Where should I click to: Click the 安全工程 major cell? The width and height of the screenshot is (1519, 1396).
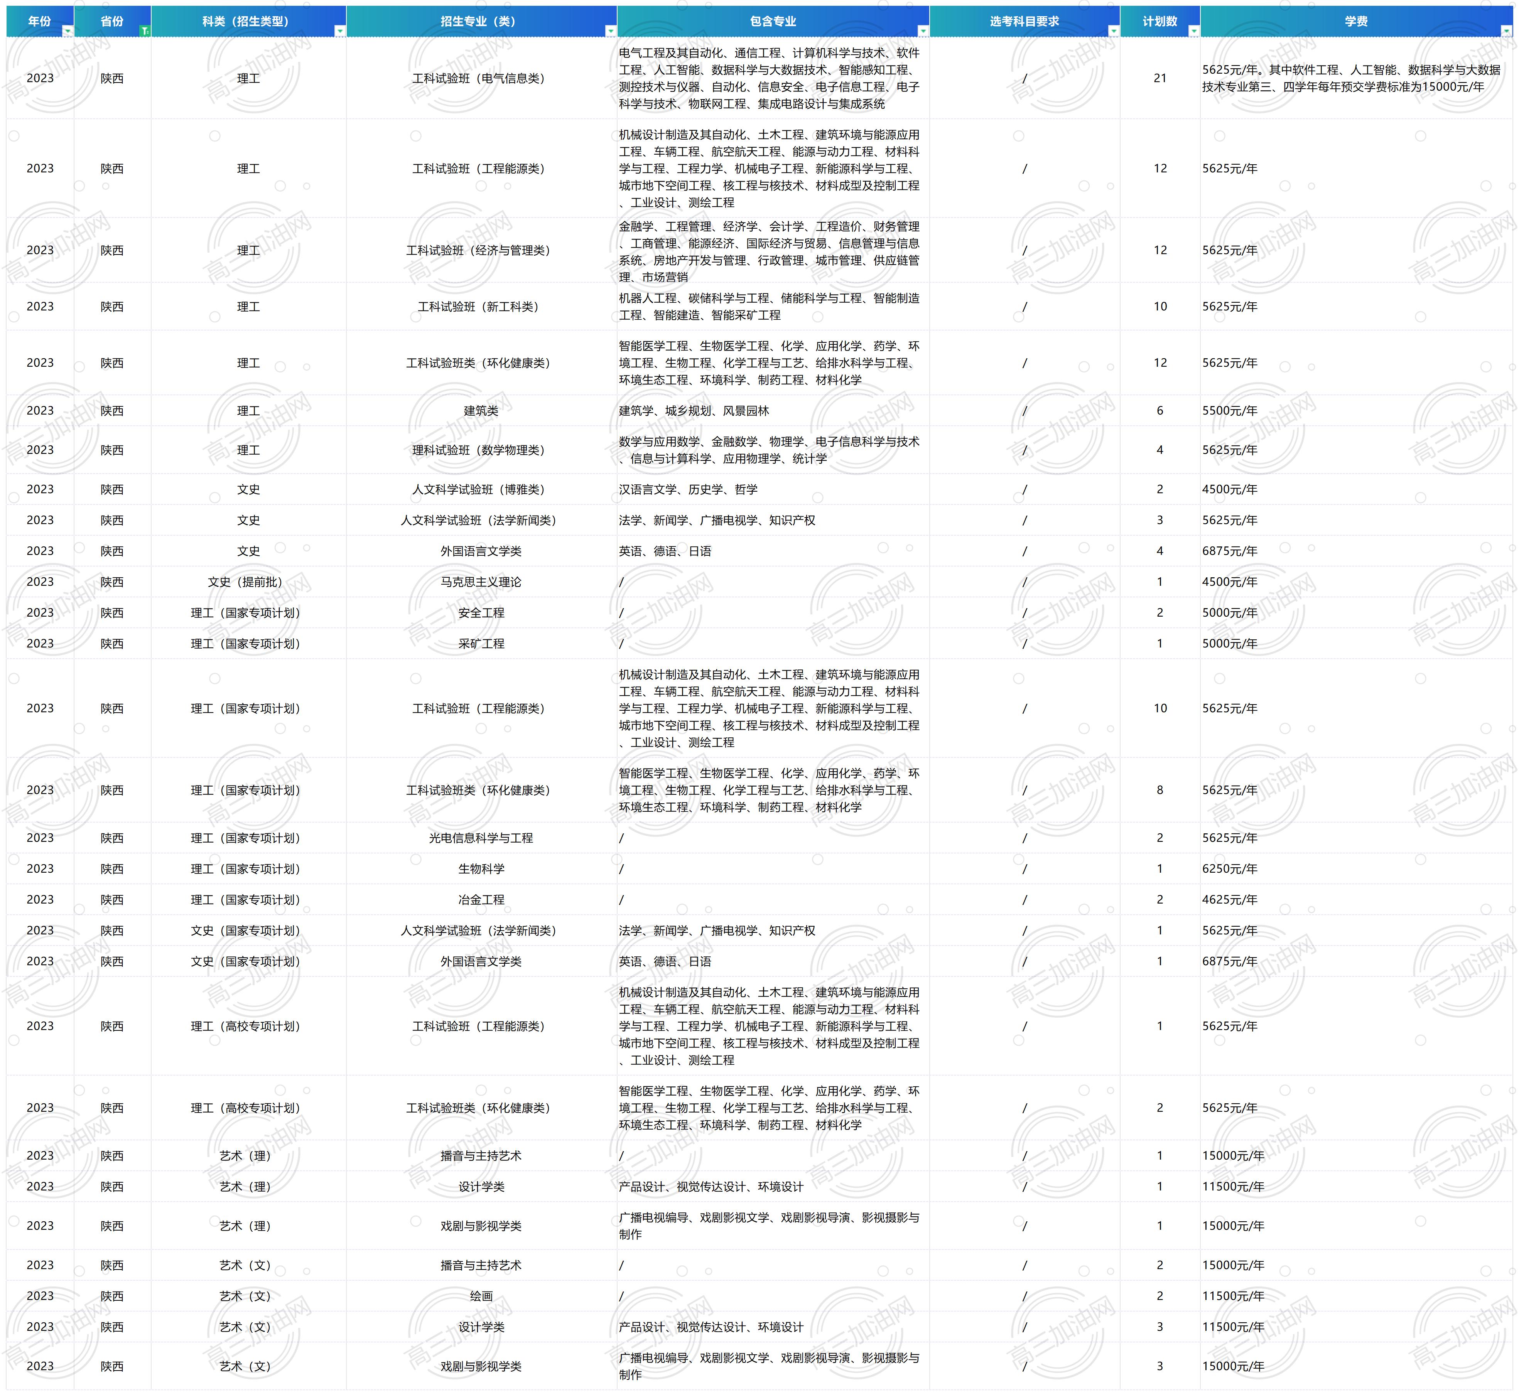(481, 614)
